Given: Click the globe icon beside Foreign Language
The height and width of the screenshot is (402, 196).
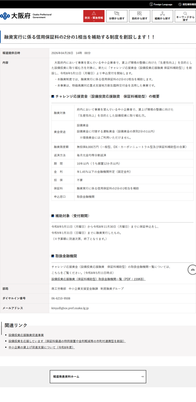Looking at the screenshot, I should 151,4.
